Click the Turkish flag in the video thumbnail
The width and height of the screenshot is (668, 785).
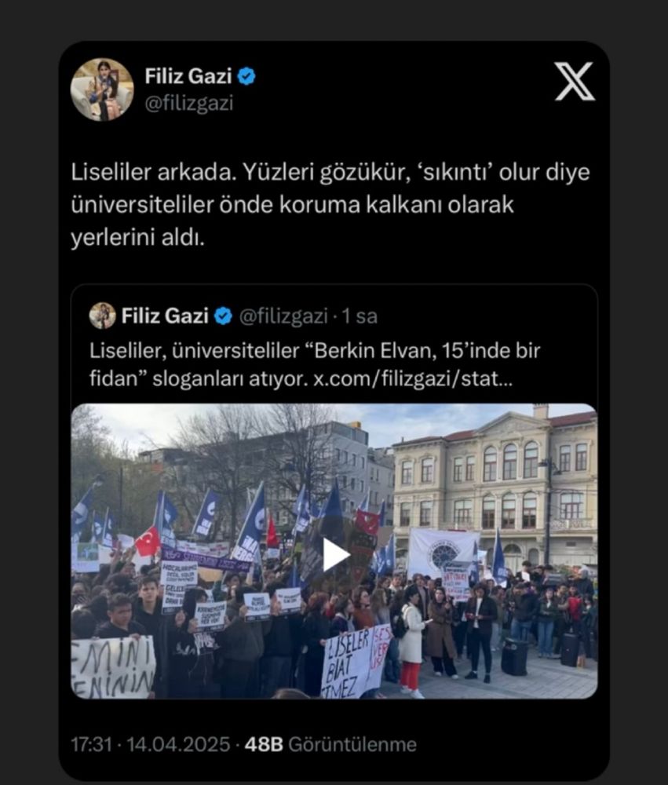tap(148, 542)
